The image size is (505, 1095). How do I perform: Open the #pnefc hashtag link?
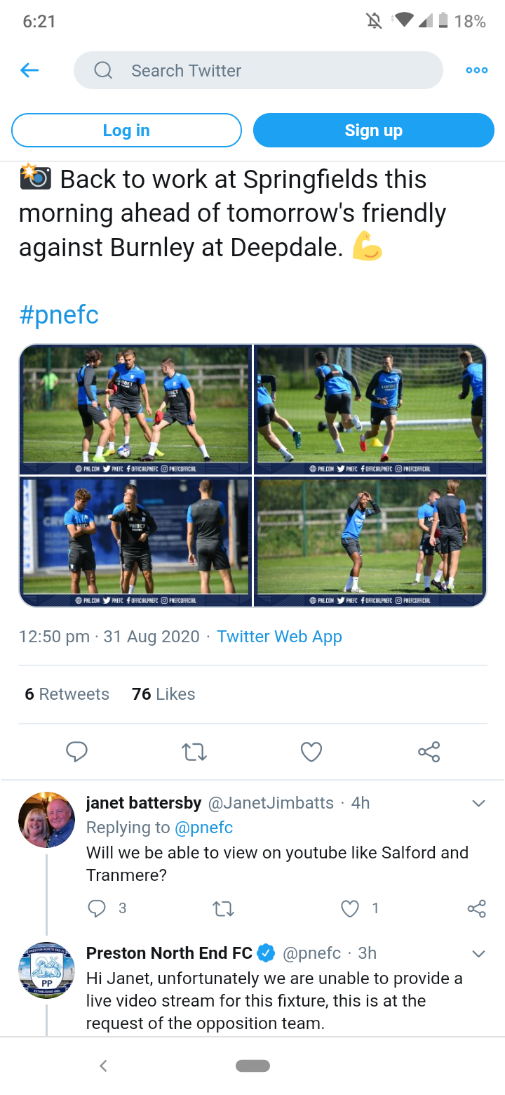[59, 315]
